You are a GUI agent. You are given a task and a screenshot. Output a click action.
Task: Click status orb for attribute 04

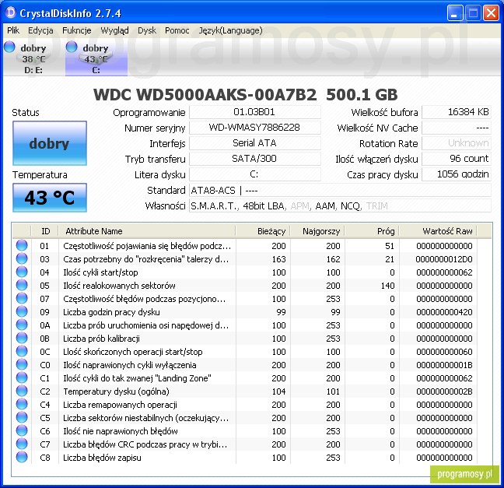pyautogui.click(x=22, y=272)
